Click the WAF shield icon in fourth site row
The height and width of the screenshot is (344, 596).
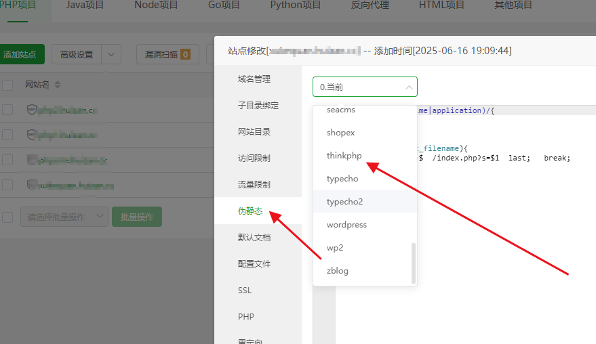tap(31, 185)
